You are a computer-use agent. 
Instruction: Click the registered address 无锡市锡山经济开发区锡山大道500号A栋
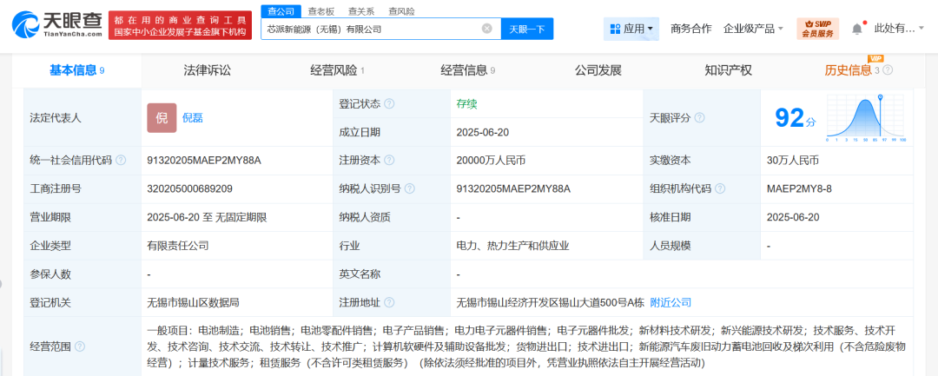[x=551, y=302]
